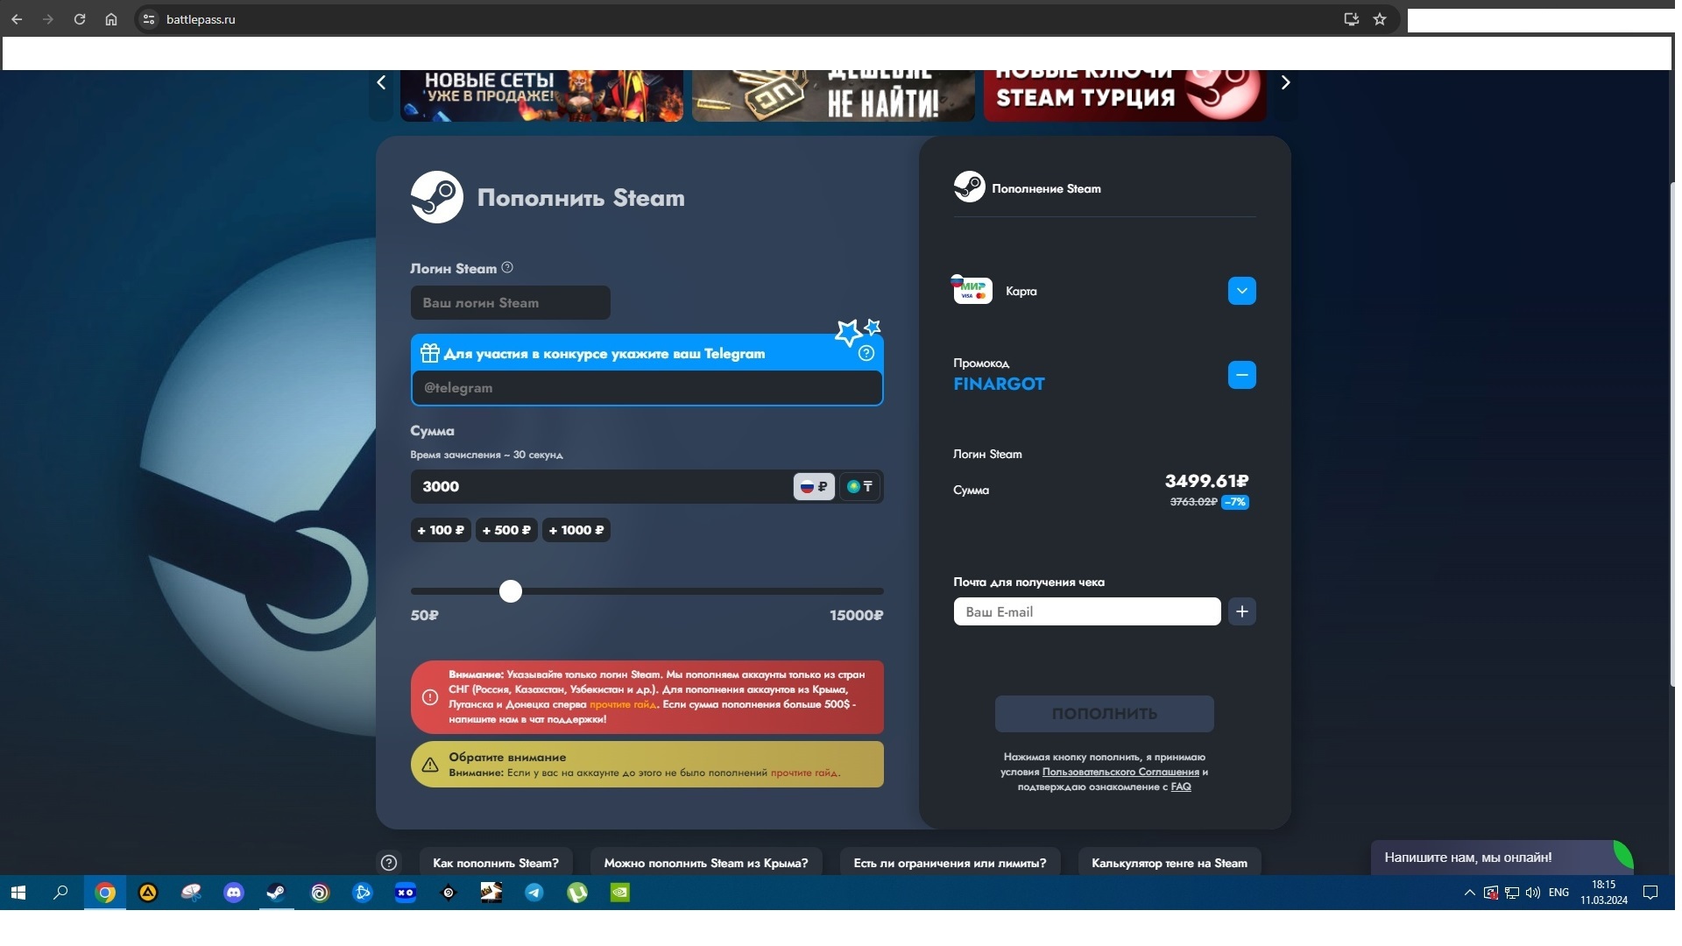
Task: Click the Steam logo icon on right panel
Action: point(968,188)
